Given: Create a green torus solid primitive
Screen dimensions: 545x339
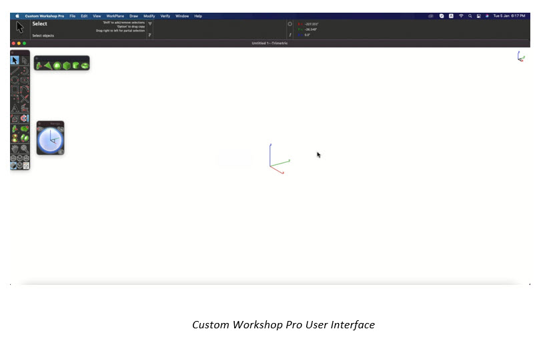Looking at the screenshot, I should click(x=85, y=65).
